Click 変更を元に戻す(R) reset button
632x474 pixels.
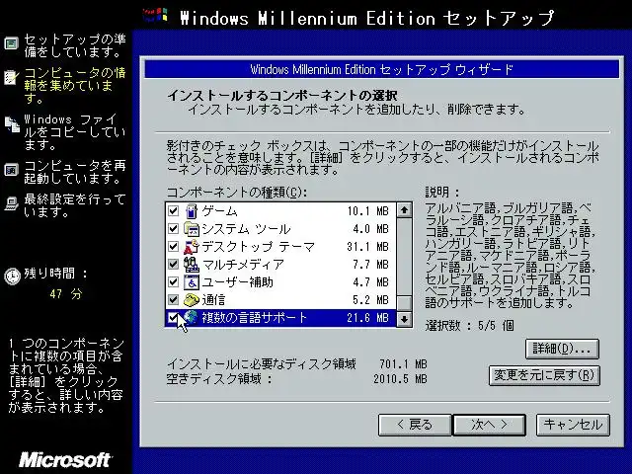544,375
